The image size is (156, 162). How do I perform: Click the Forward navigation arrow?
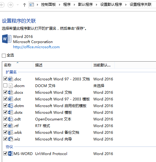(x=10, y=5)
